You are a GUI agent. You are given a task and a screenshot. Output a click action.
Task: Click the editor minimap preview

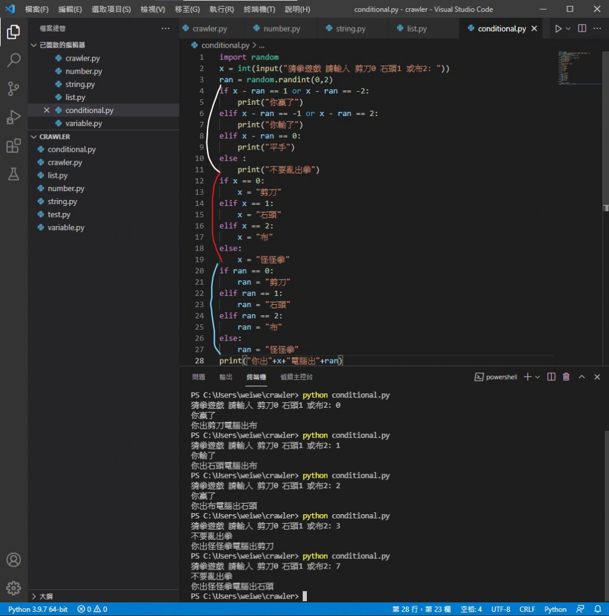coord(579,68)
